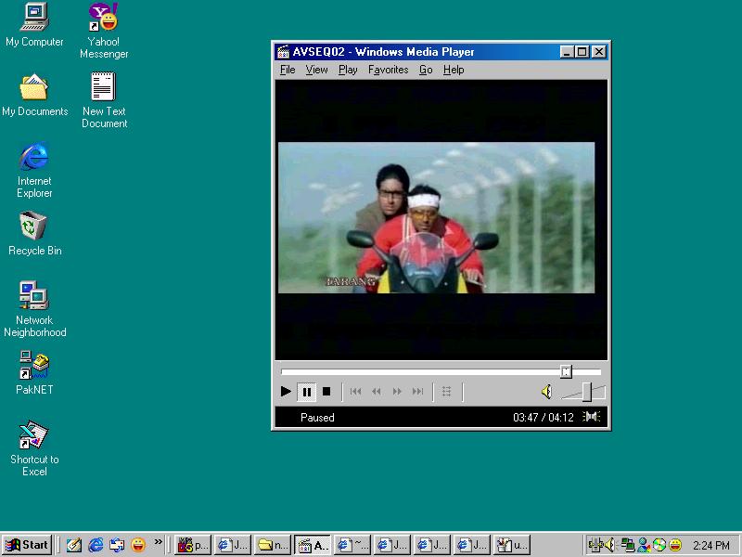Open the Help menu
This screenshot has height=557, width=742.
tap(454, 70)
